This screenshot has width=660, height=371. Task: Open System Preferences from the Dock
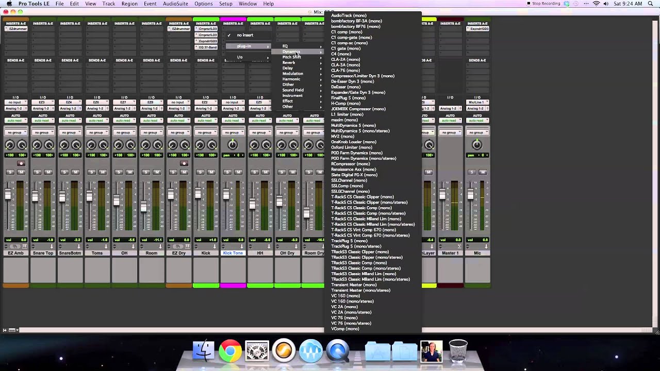[x=257, y=351]
